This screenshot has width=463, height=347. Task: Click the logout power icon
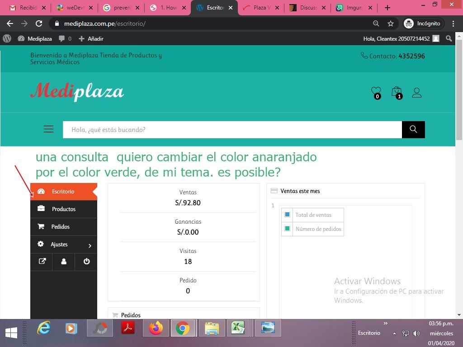[86, 262]
